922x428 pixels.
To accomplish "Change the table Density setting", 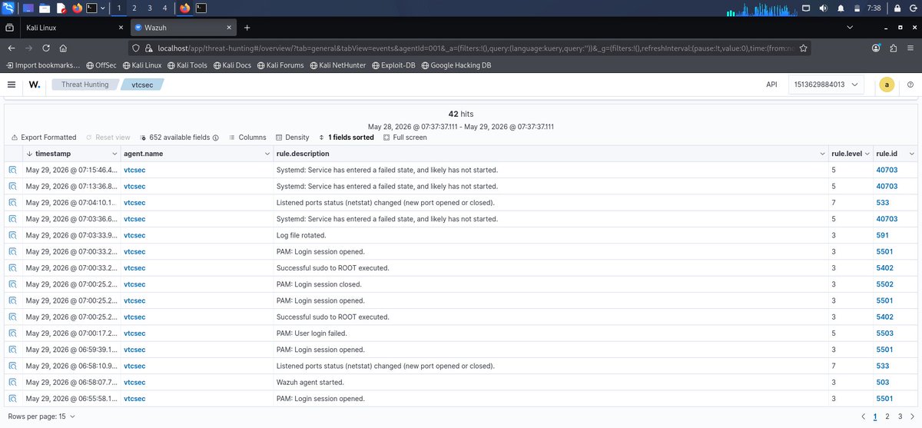I will [x=292, y=138].
